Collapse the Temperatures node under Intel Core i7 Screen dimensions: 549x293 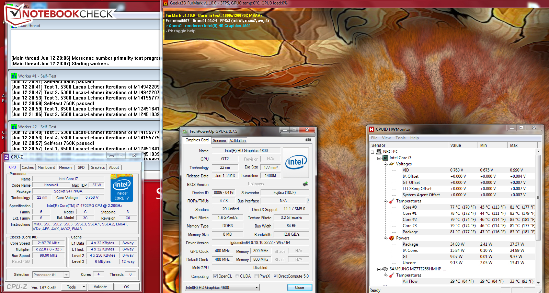coord(385,201)
